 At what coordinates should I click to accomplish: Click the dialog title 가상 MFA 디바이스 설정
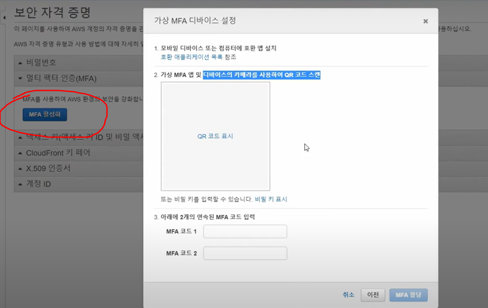click(x=195, y=21)
